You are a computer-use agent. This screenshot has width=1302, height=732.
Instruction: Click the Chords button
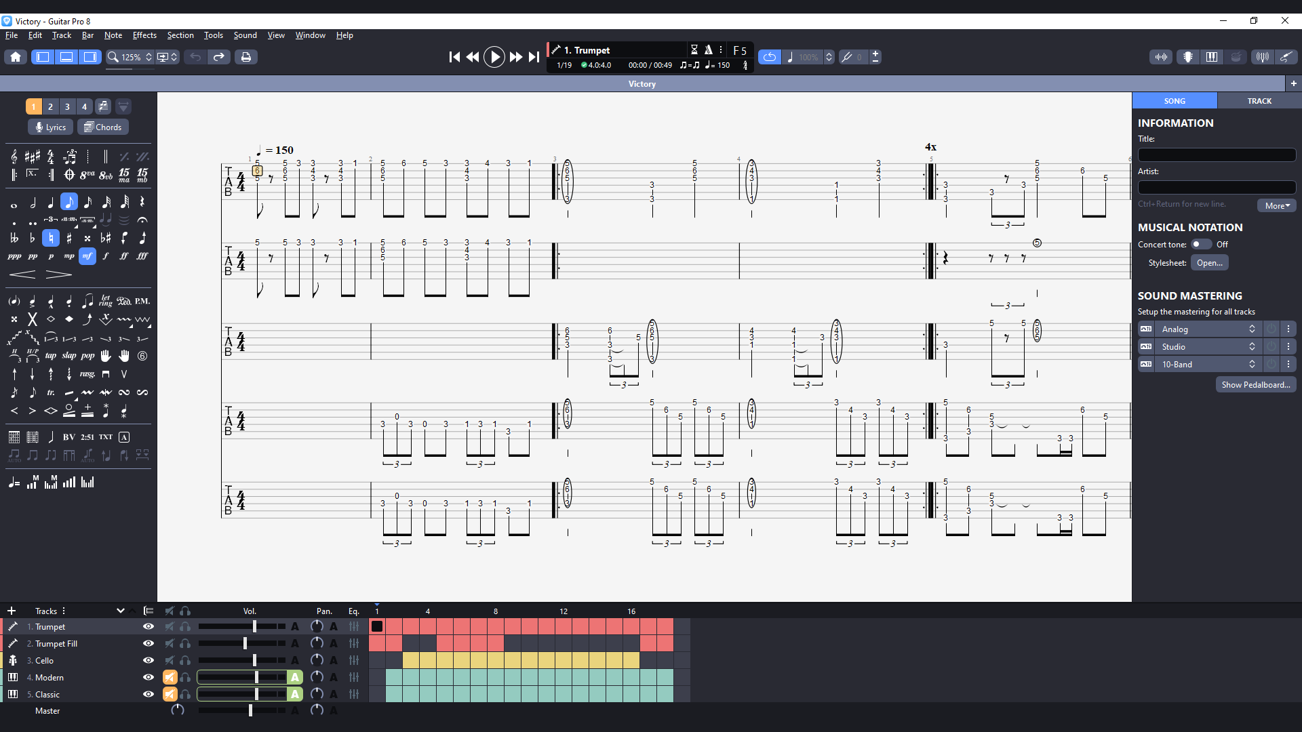[x=103, y=127]
